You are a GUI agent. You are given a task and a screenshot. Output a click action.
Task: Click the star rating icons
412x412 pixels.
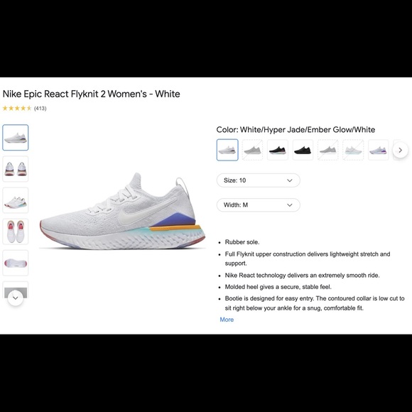[17, 108]
